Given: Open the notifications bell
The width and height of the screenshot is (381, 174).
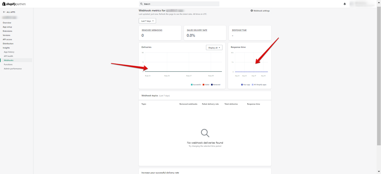Looking at the screenshot, I should pos(345,4).
